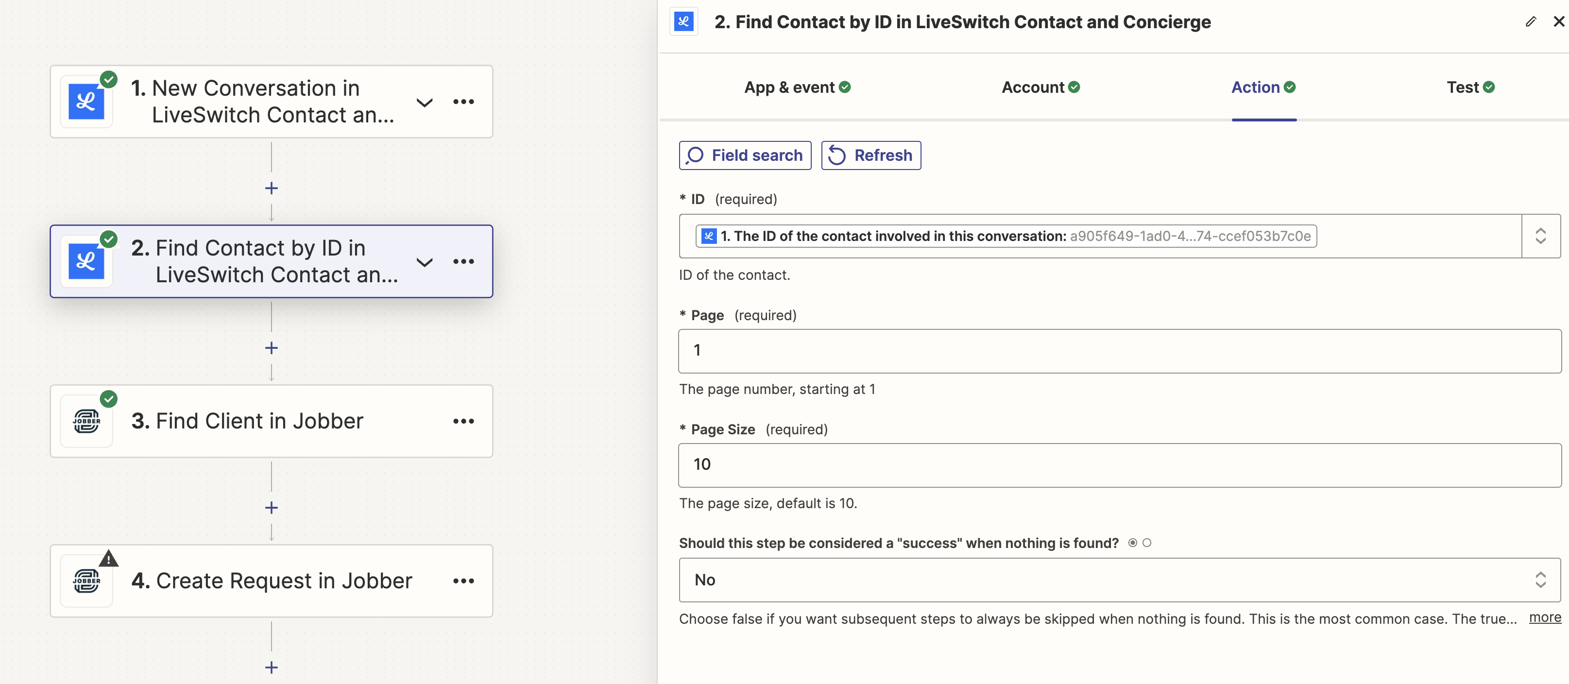Viewport: 1569px width, 684px height.
Task: Click the mapped contact ID pill
Action: pyautogui.click(x=1006, y=236)
